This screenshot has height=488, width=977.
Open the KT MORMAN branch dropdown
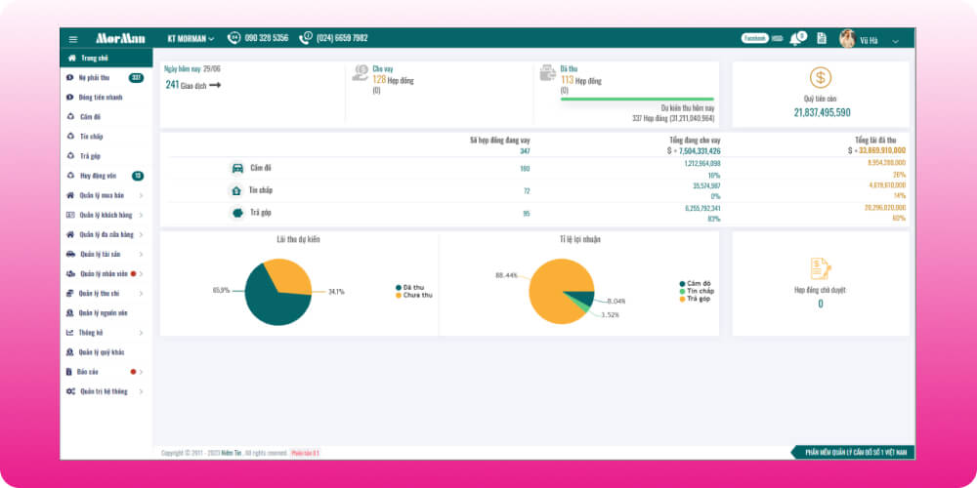191,39
